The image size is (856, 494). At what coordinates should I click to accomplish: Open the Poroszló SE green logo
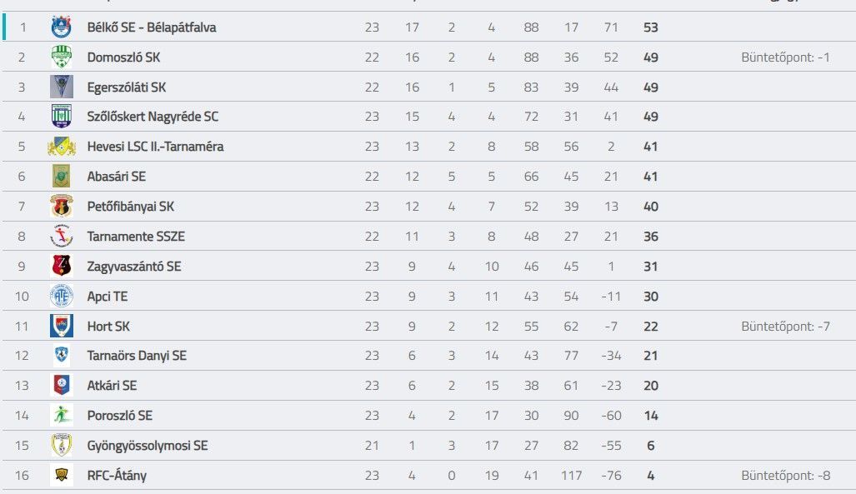pyautogui.click(x=61, y=416)
